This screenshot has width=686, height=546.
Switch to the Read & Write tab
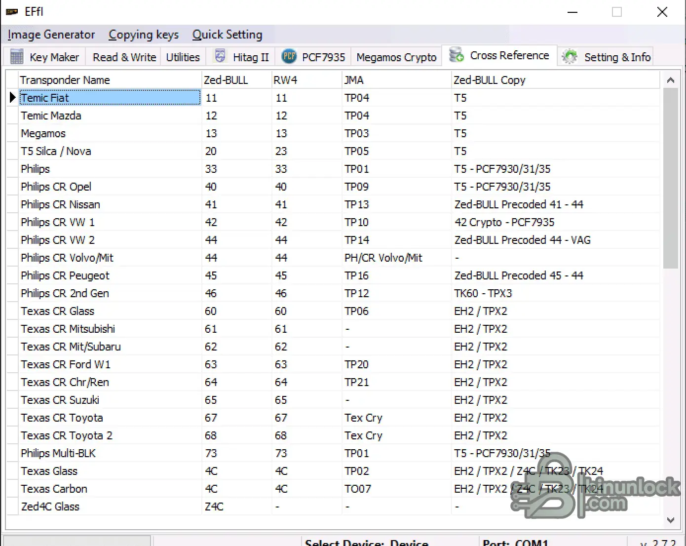point(124,57)
